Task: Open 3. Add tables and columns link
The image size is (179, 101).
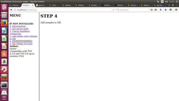Action: [x=23, y=38]
